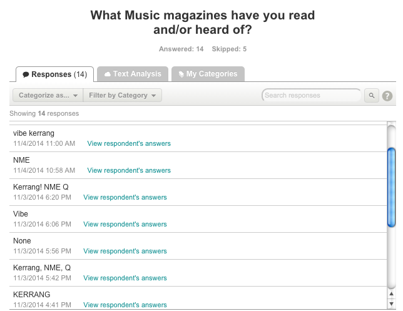Open the My Categories tab
The width and height of the screenshot is (403, 311).
[208, 74]
